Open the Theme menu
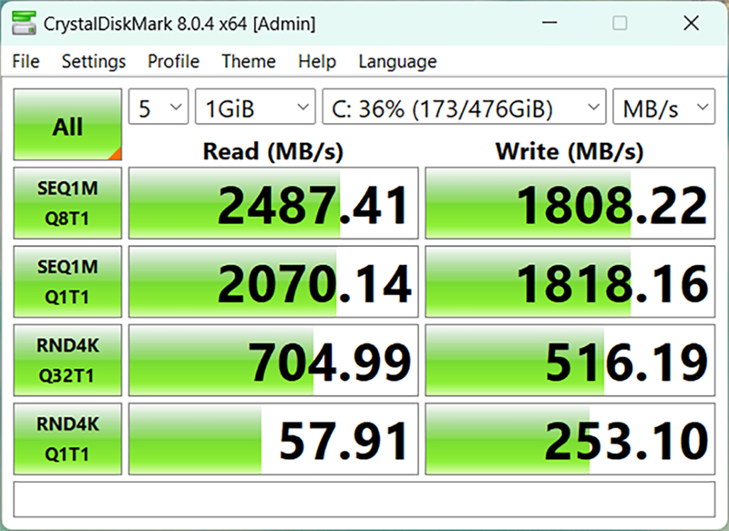Image resolution: width=729 pixels, height=531 pixels. point(249,61)
